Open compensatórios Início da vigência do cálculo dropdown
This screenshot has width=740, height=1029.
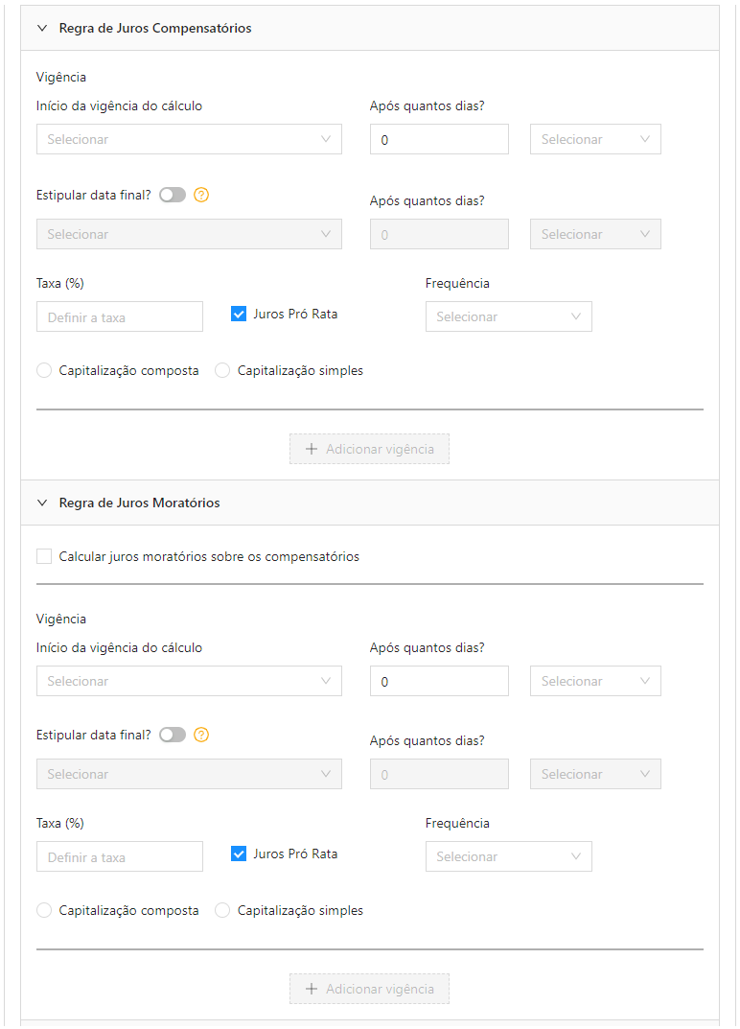[x=189, y=139]
